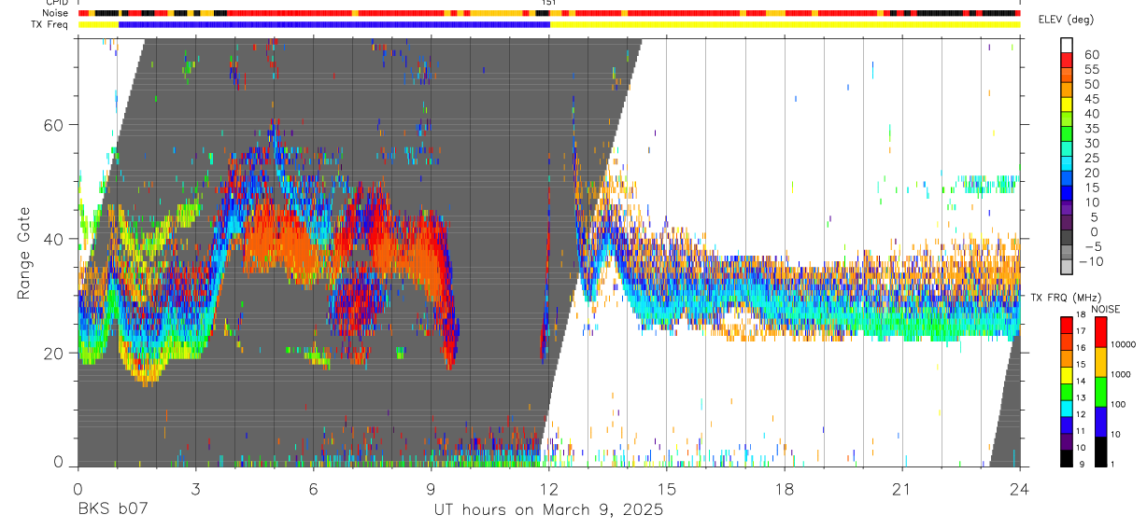The height and width of the screenshot is (529, 1147).
Task: Click the '151' CPID marker above the strips
Action: tap(549, 4)
